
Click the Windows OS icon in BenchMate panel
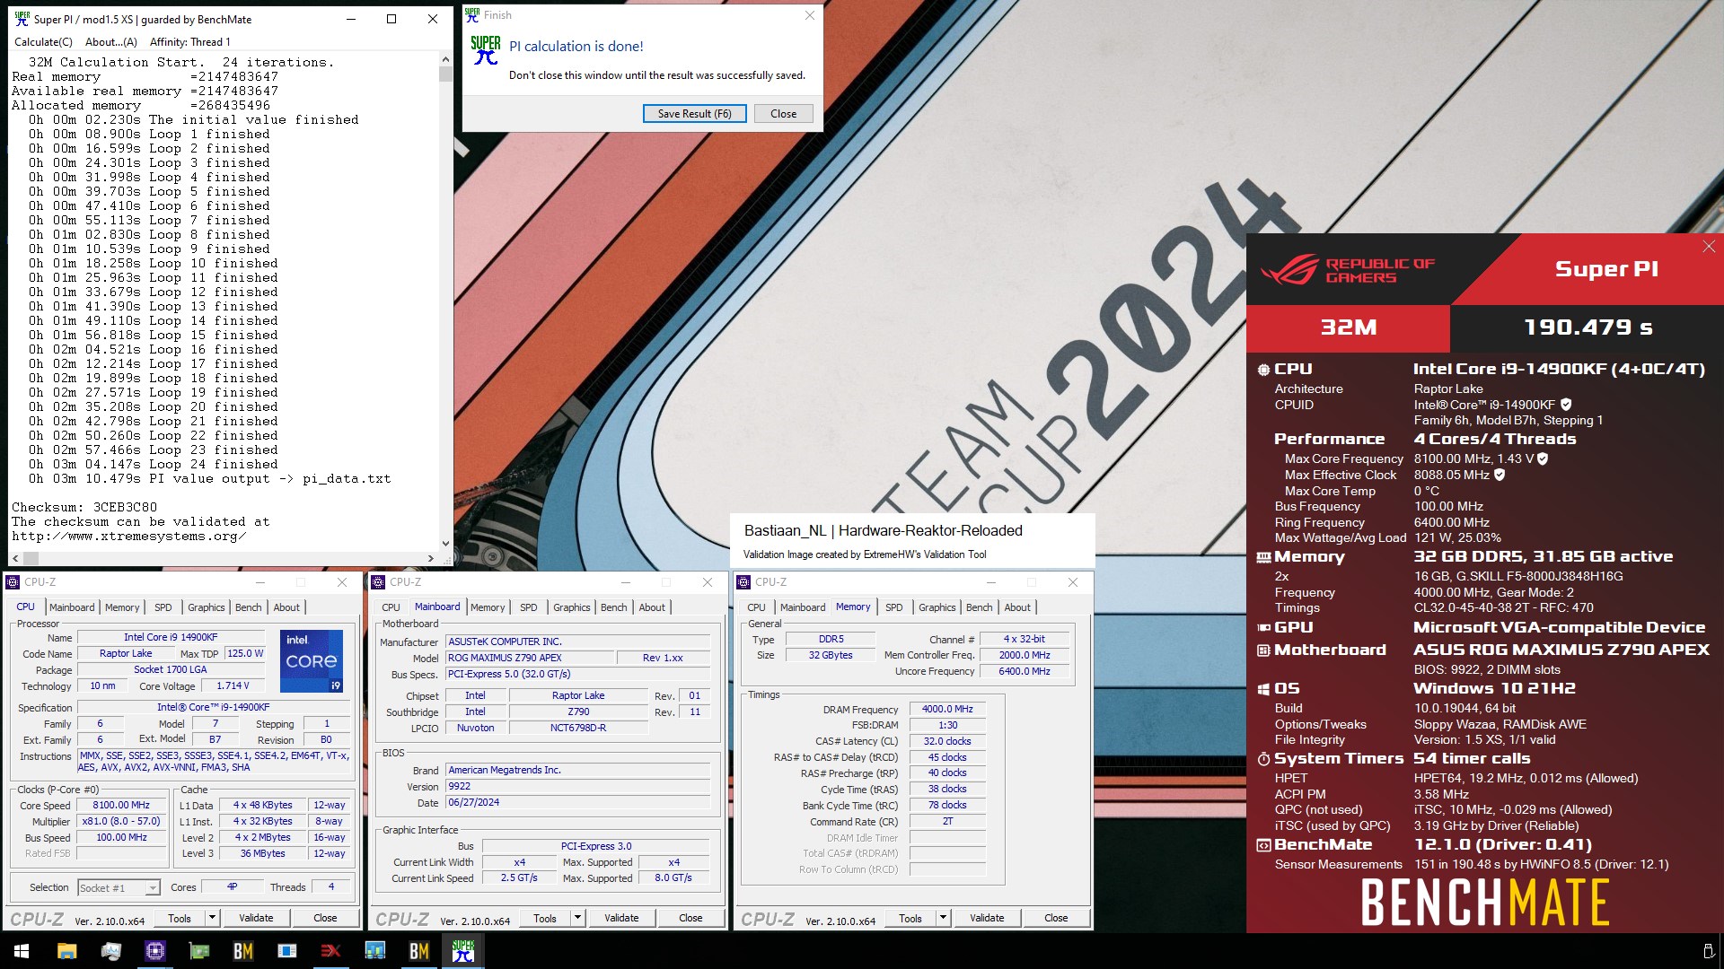(x=1263, y=689)
